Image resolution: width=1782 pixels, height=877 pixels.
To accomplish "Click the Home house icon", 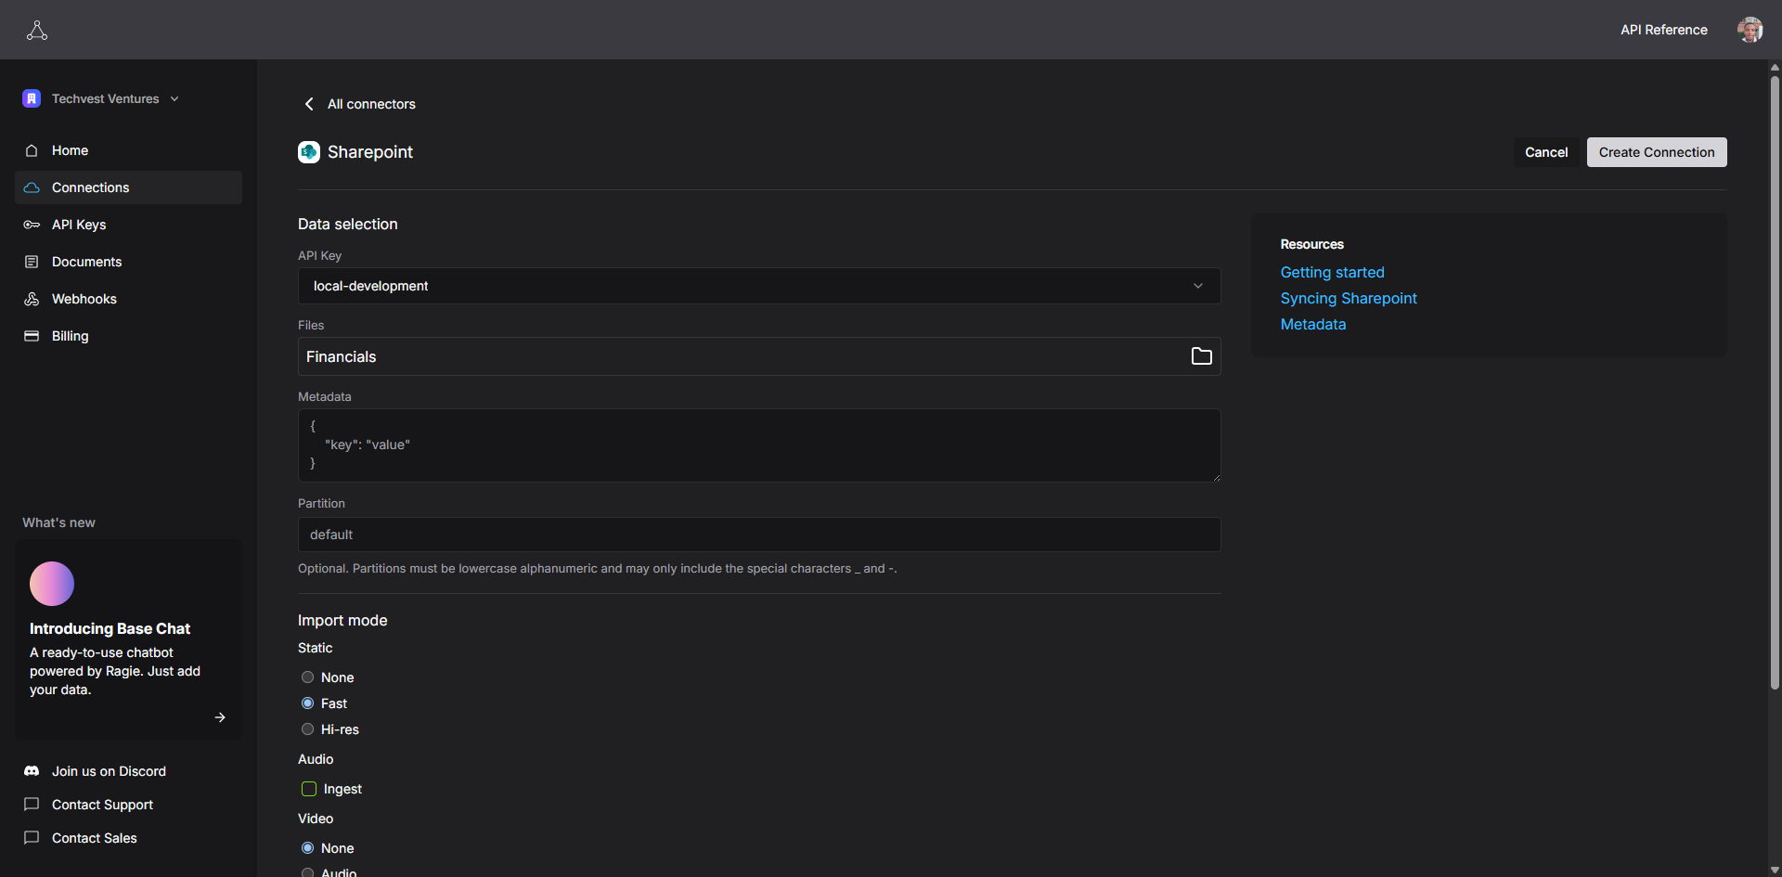I will [x=32, y=150].
